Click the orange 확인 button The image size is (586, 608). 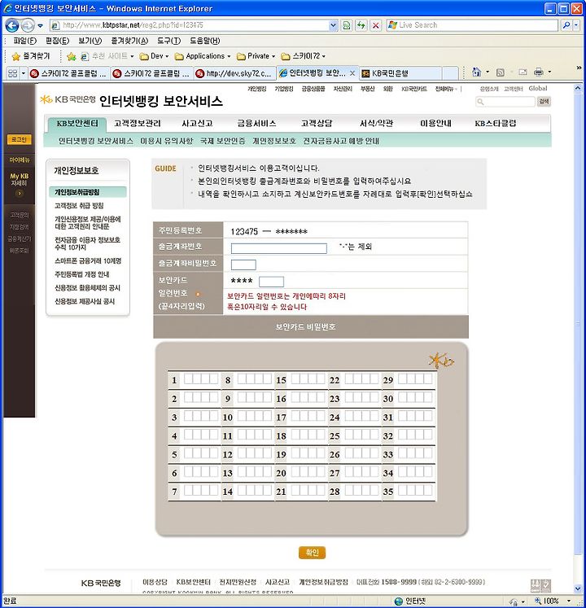pos(313,553)
